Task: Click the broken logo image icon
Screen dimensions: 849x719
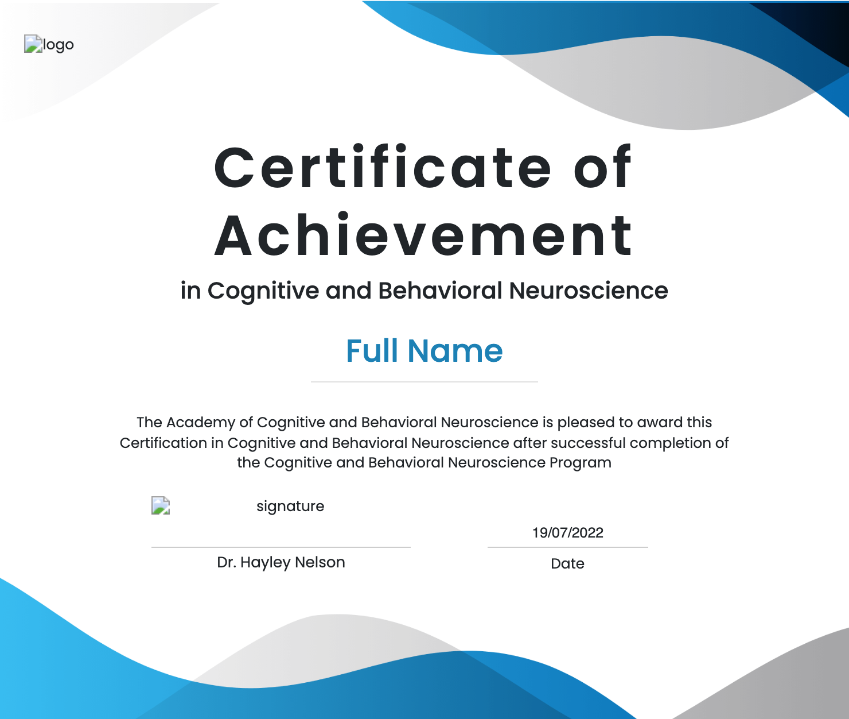Action: pyautogui.click(x=33, y=44)
